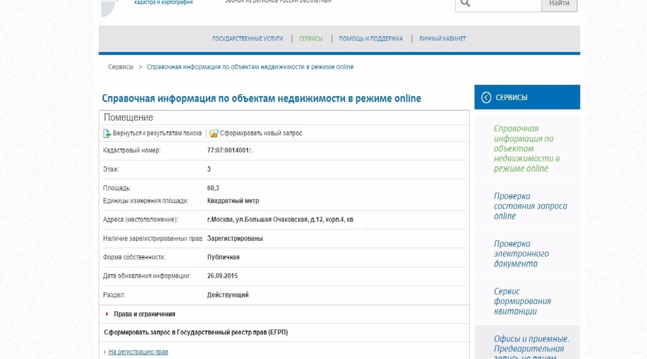Go to ЛИЧНЫЙ КАБИНЕТ
Screen dimensions: 647x359
point(442,39)
